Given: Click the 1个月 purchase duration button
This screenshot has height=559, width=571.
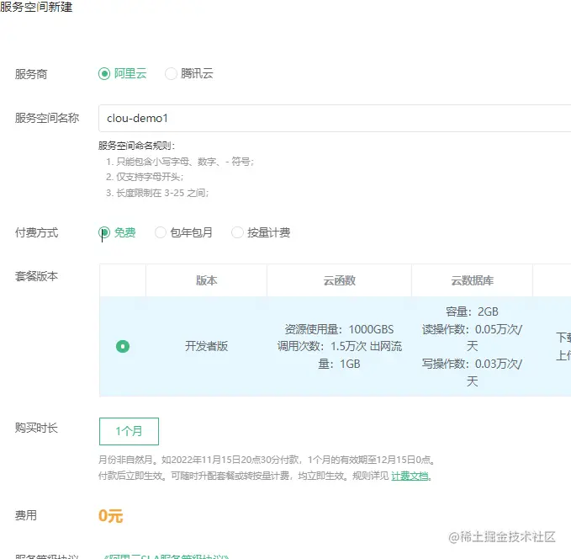Looking at the screenshot, I should pos(129,431).
